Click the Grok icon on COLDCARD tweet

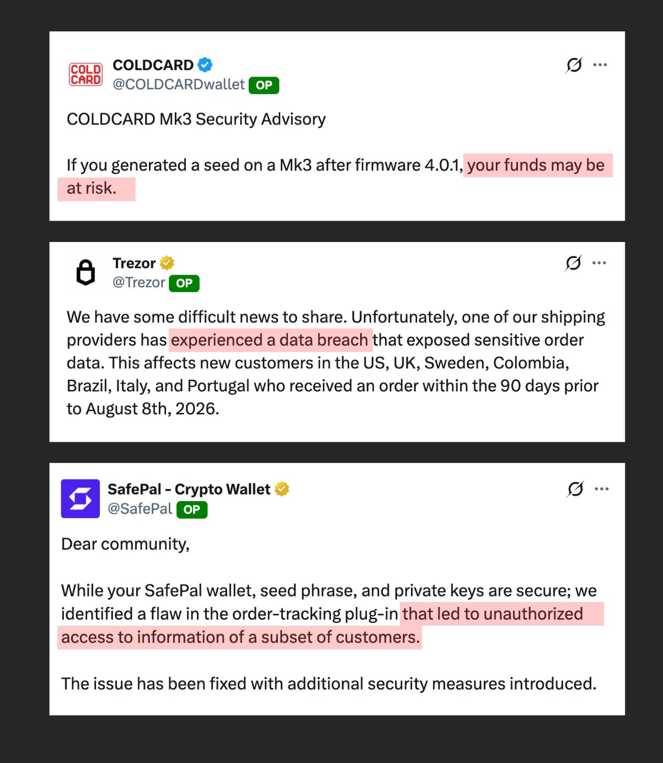[x=574, y=65]
